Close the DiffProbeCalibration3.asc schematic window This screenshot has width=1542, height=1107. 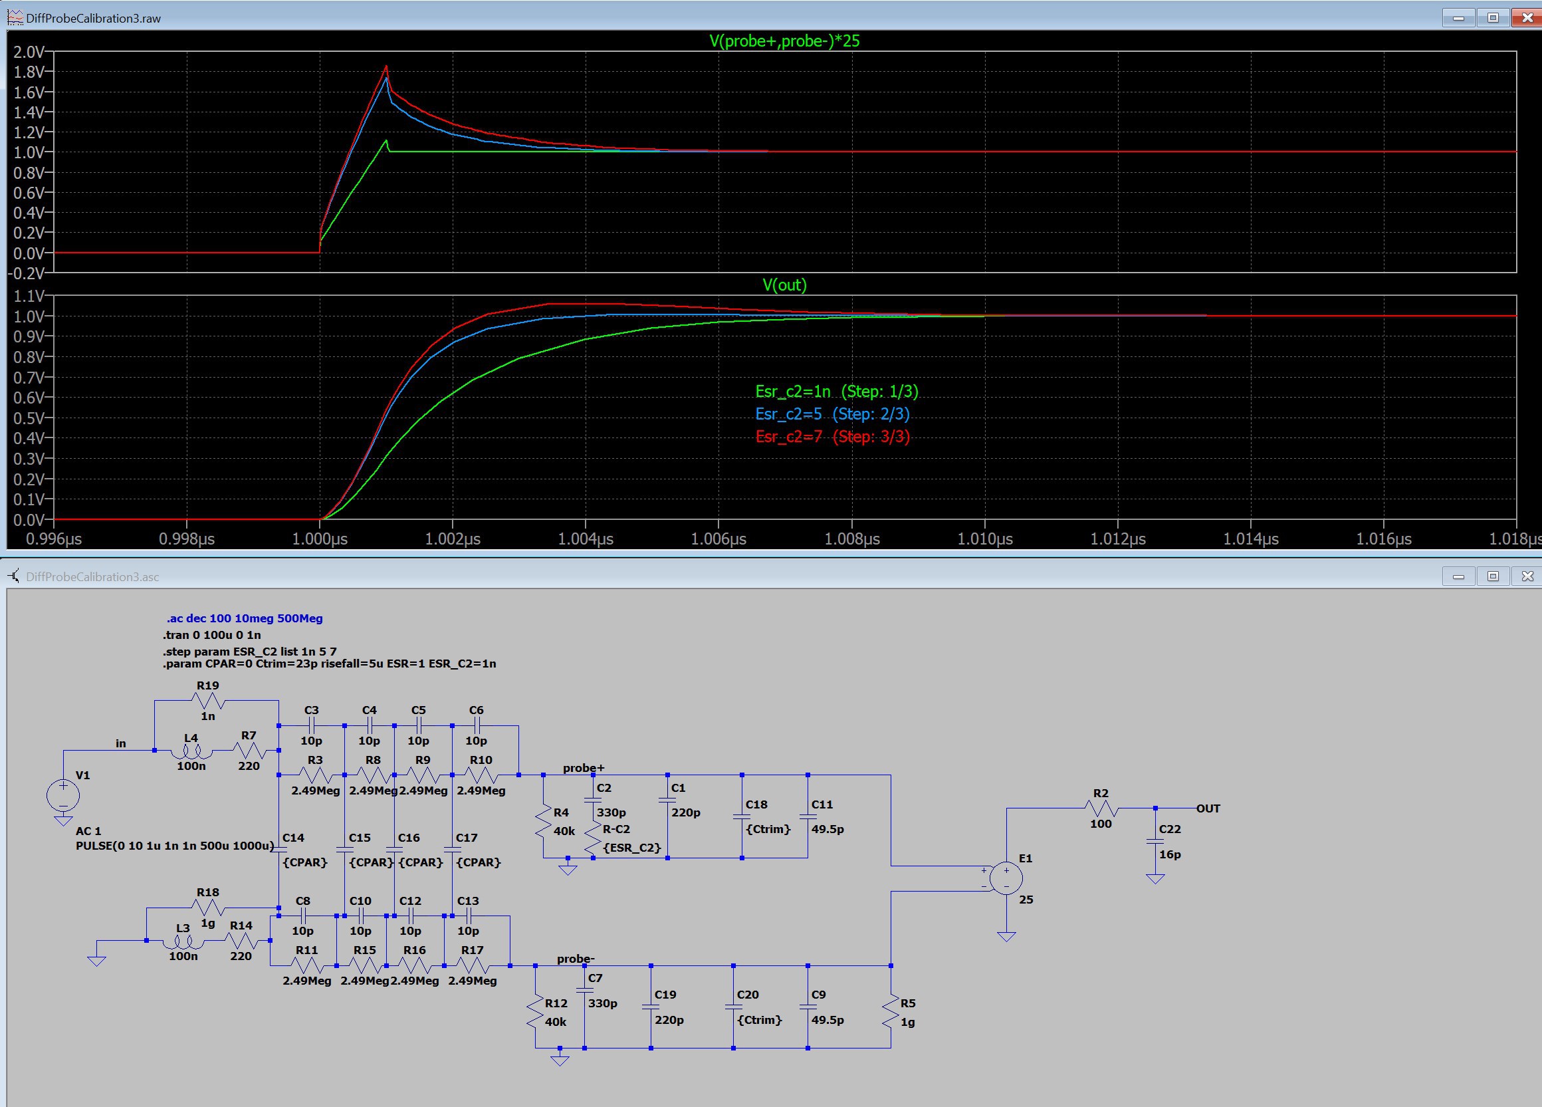[1526, 576]
